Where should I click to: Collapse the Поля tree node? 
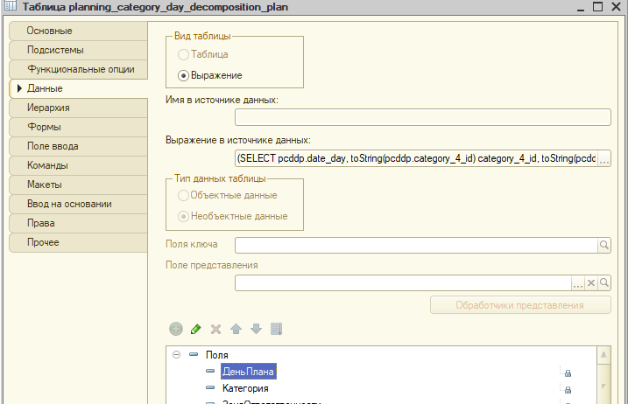[176, 354]
